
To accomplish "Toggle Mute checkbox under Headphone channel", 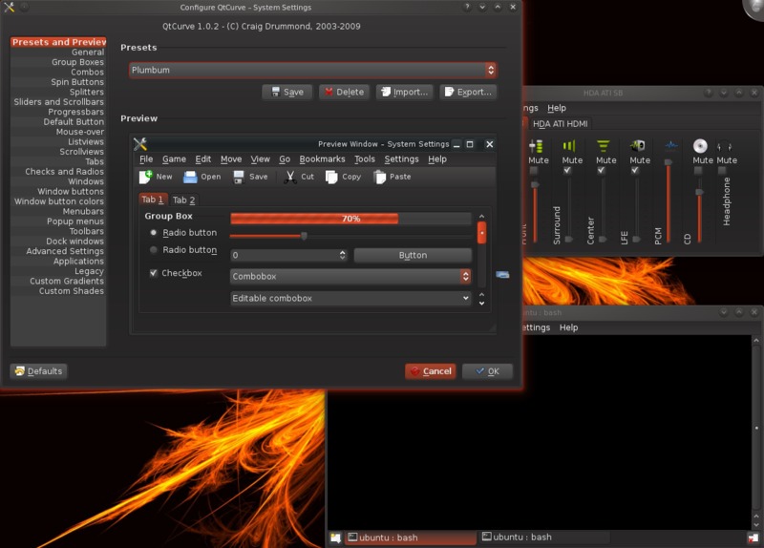I will click(x=722, y=171).
